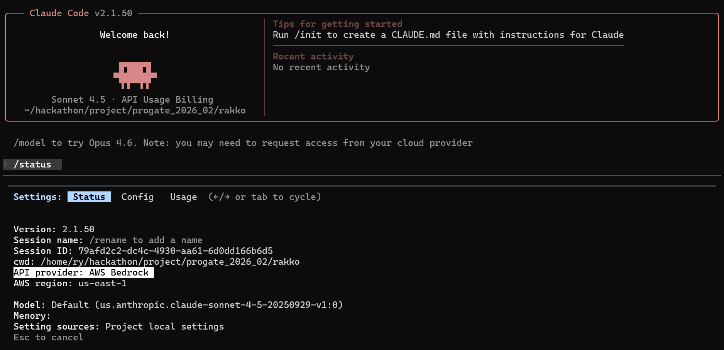Click the project path under Sonnet 4.5
The width and height of the screenshot is (724, 350).
pos(135,110)
